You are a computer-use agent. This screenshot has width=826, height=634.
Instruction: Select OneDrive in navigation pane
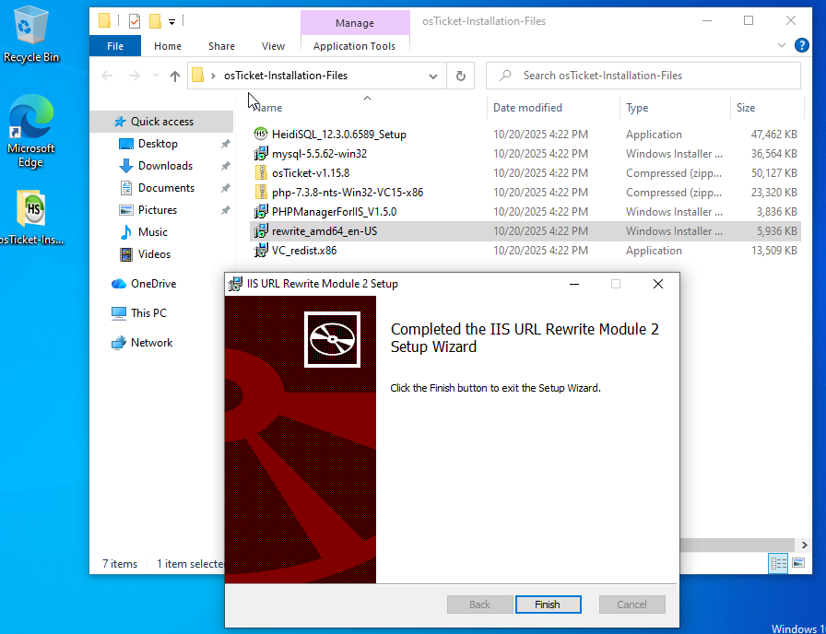[153, 284]
